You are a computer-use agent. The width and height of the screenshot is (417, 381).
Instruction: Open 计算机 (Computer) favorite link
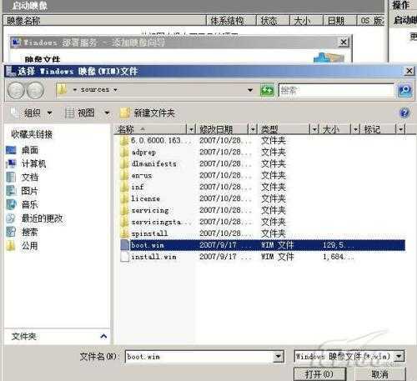point(26,163)
